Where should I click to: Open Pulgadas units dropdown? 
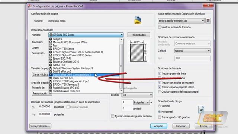[141, 102]
